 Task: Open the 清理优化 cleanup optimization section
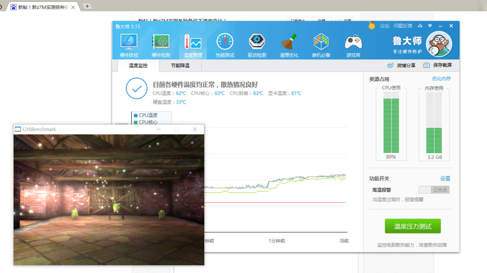coord(289,46)
